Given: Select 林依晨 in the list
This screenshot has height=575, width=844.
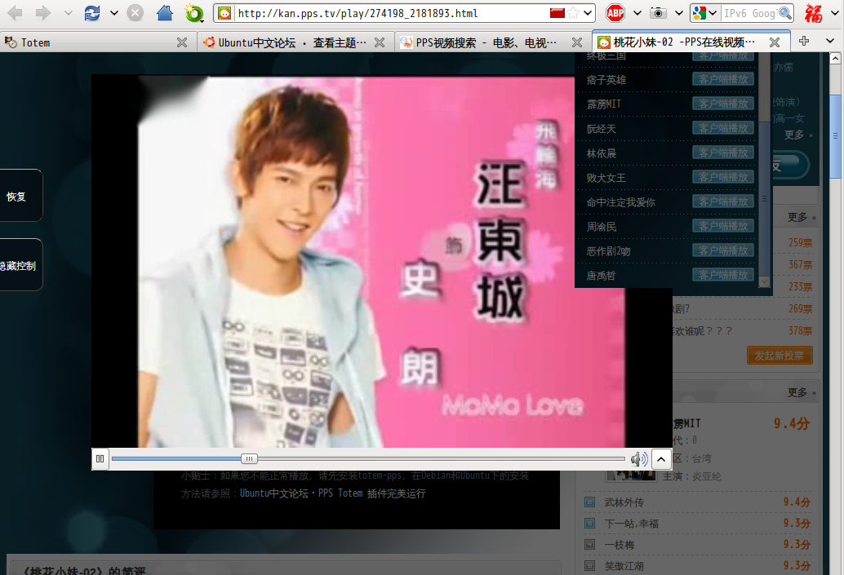Looking at the screenshot, I should (x=602, y=153).
